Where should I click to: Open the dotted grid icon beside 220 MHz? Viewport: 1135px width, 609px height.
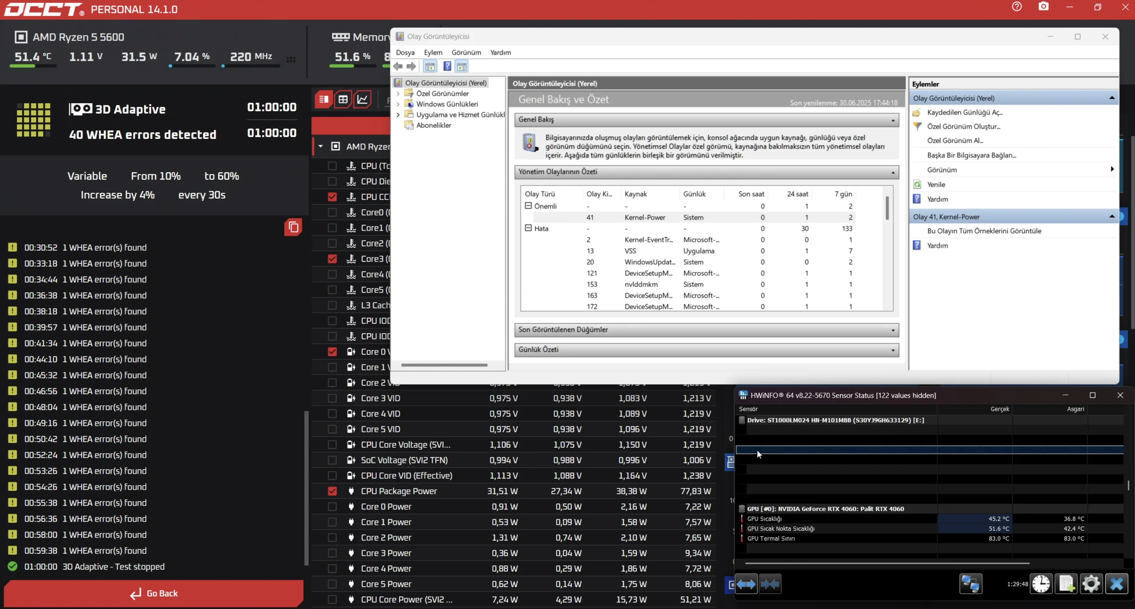(291, 60)
